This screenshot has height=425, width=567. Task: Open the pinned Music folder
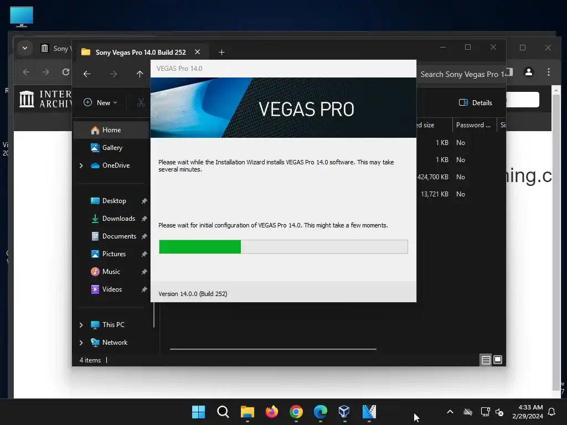(x=111, y=272)
